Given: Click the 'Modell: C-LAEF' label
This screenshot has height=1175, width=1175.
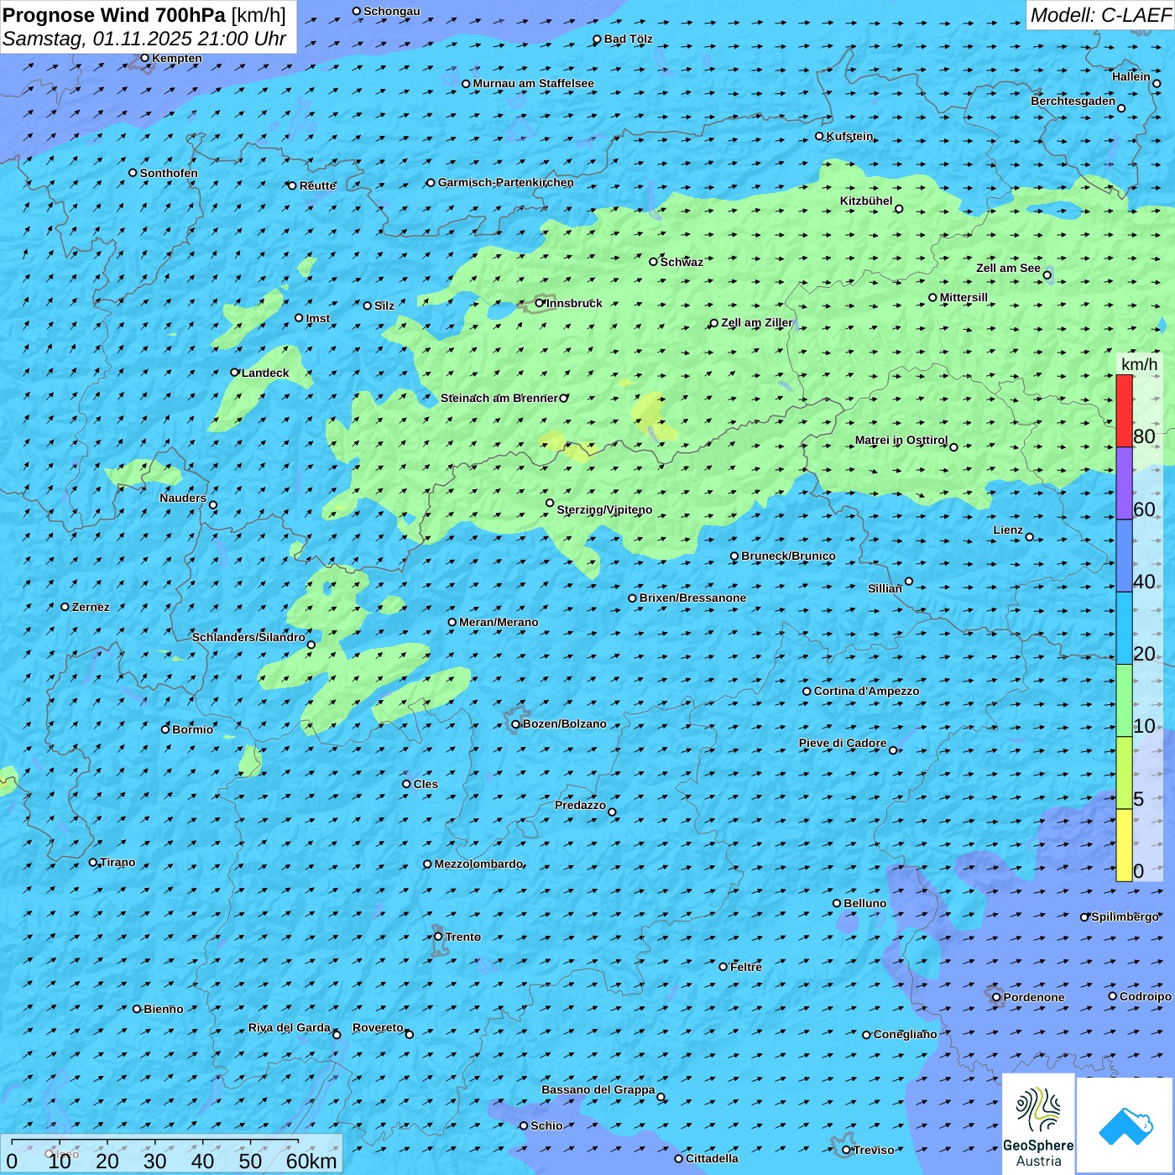Looking at the screenshot, I should pos(1099,15).
